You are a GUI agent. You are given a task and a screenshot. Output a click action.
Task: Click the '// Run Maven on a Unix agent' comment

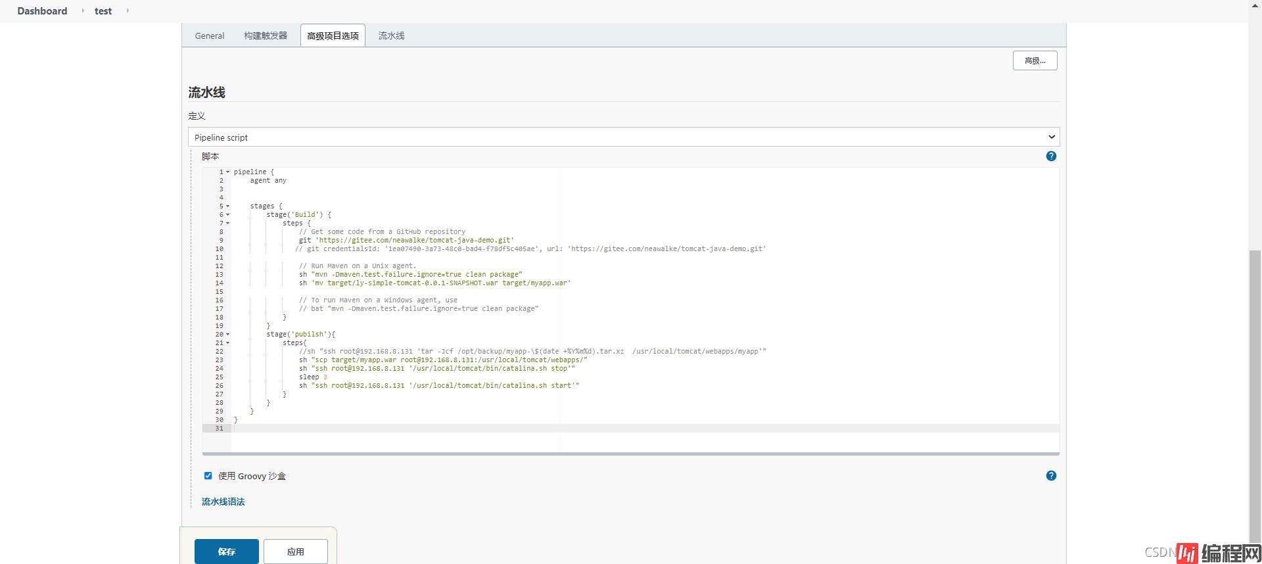358,266
